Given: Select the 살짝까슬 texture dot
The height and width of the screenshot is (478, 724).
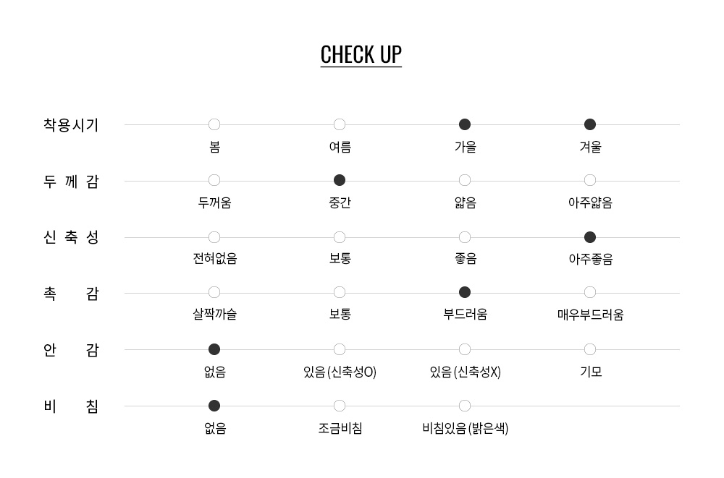Looking at the screenshot, I should (214, 293).
